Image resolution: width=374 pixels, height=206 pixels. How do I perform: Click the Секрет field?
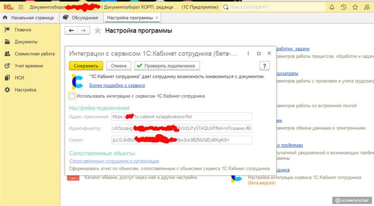click(182, 140)
